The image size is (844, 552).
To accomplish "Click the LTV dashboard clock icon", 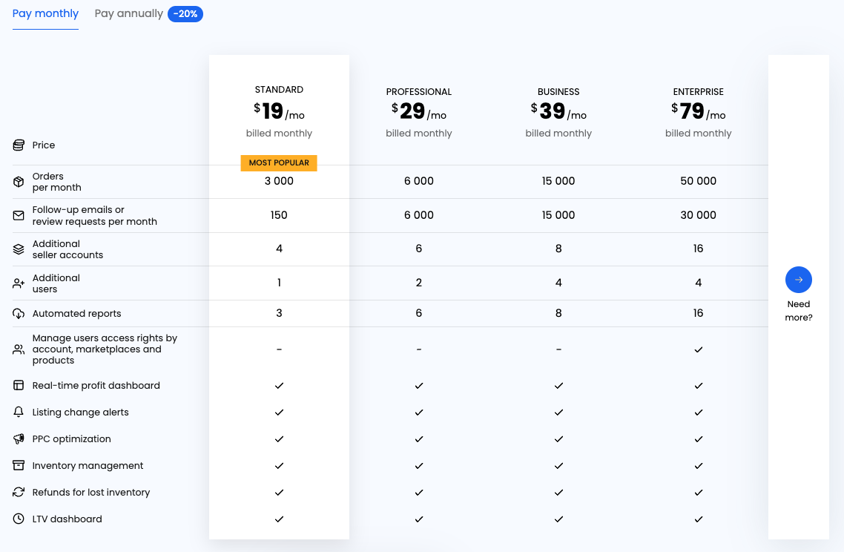I will (19, 519).
